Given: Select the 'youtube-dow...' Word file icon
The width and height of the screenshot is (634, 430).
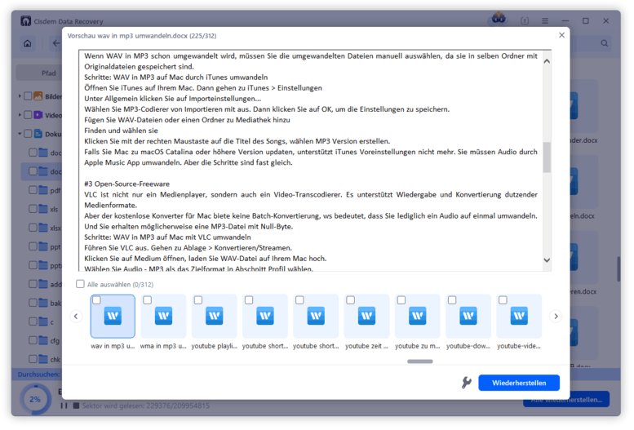Looking at the screenshot, I should [468, 316].
